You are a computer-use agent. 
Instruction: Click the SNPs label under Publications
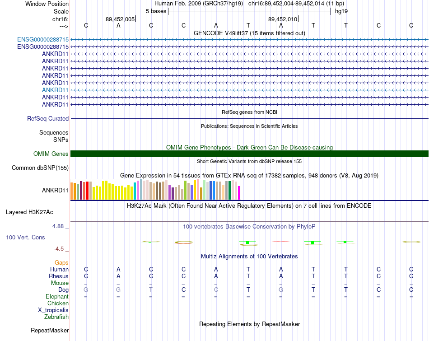61,140
